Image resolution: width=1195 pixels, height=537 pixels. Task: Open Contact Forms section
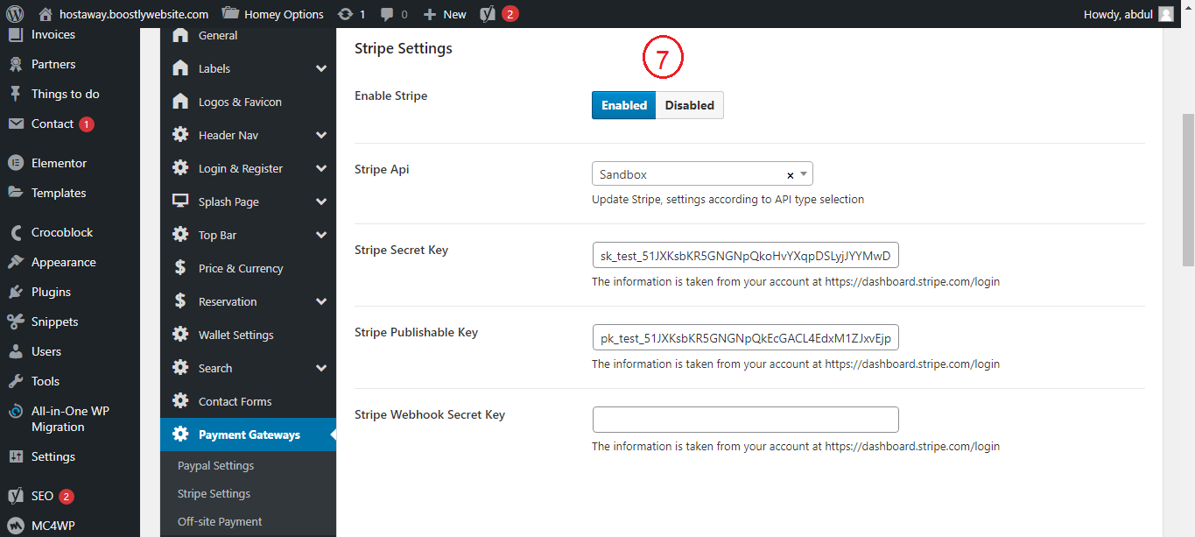(248, 401)
